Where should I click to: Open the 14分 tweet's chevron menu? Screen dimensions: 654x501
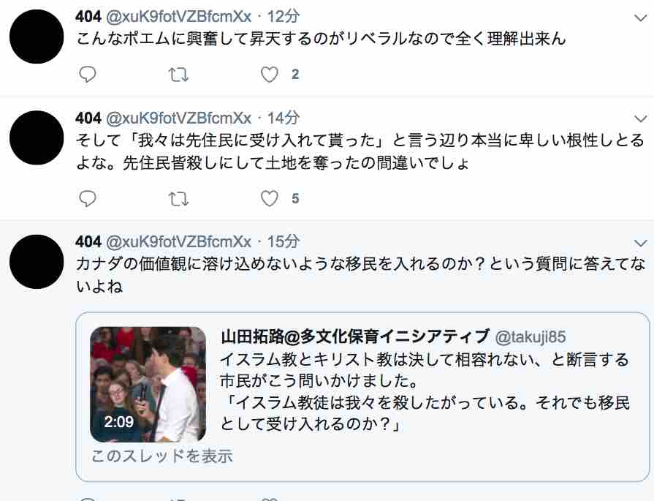point(640,119)
